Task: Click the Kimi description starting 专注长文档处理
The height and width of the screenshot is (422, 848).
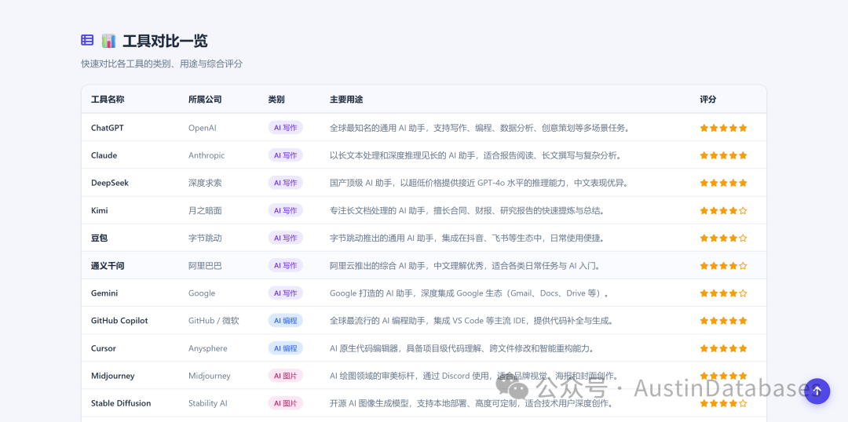Action: (467, 210)
